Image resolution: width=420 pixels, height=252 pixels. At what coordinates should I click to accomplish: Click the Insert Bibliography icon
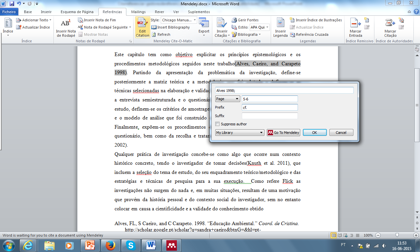(154, 27)
